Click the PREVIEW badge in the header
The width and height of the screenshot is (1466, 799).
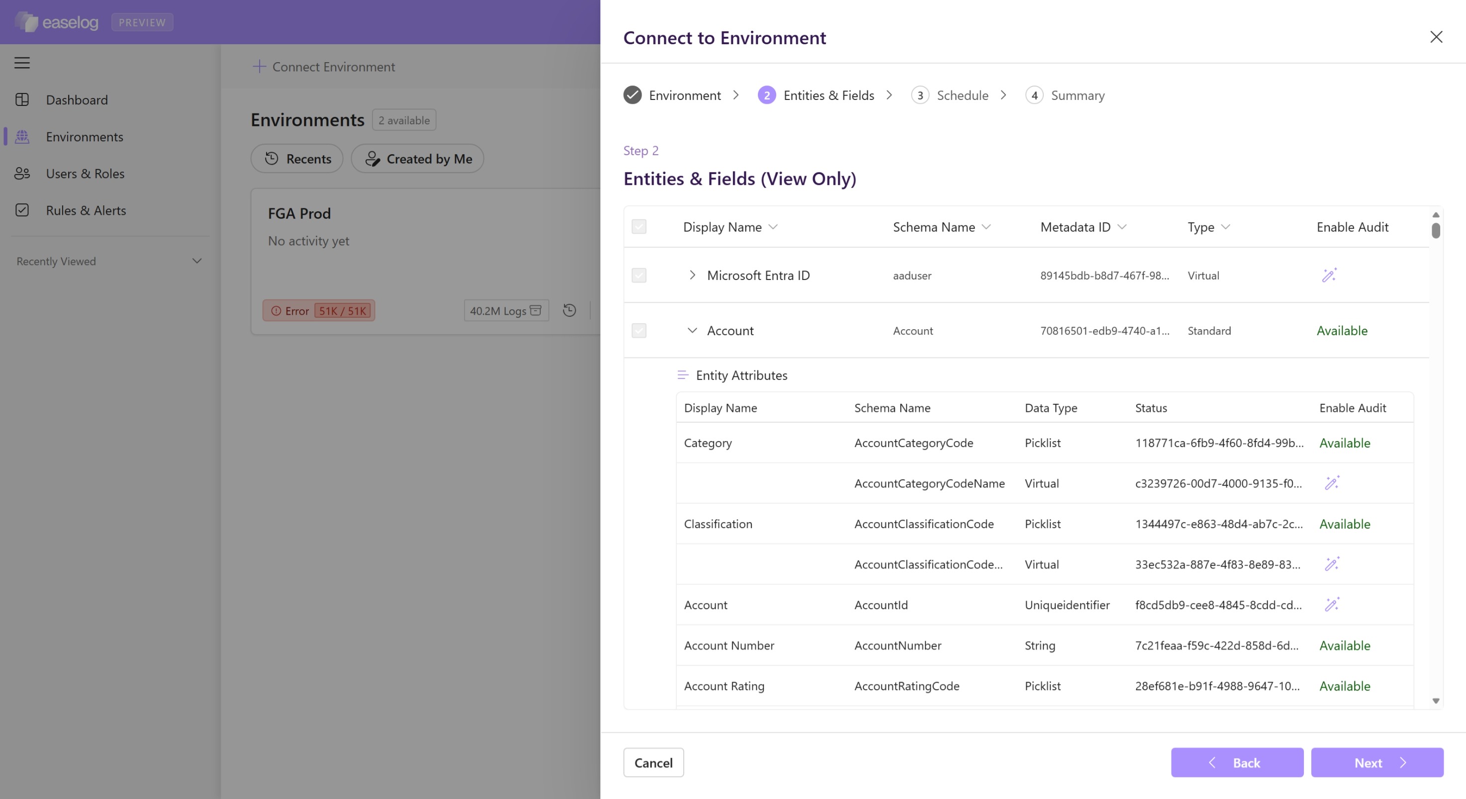point(142,21)
